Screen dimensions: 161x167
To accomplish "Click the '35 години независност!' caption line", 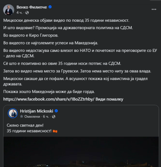I will pyautogui.click(x=29, y=131).
